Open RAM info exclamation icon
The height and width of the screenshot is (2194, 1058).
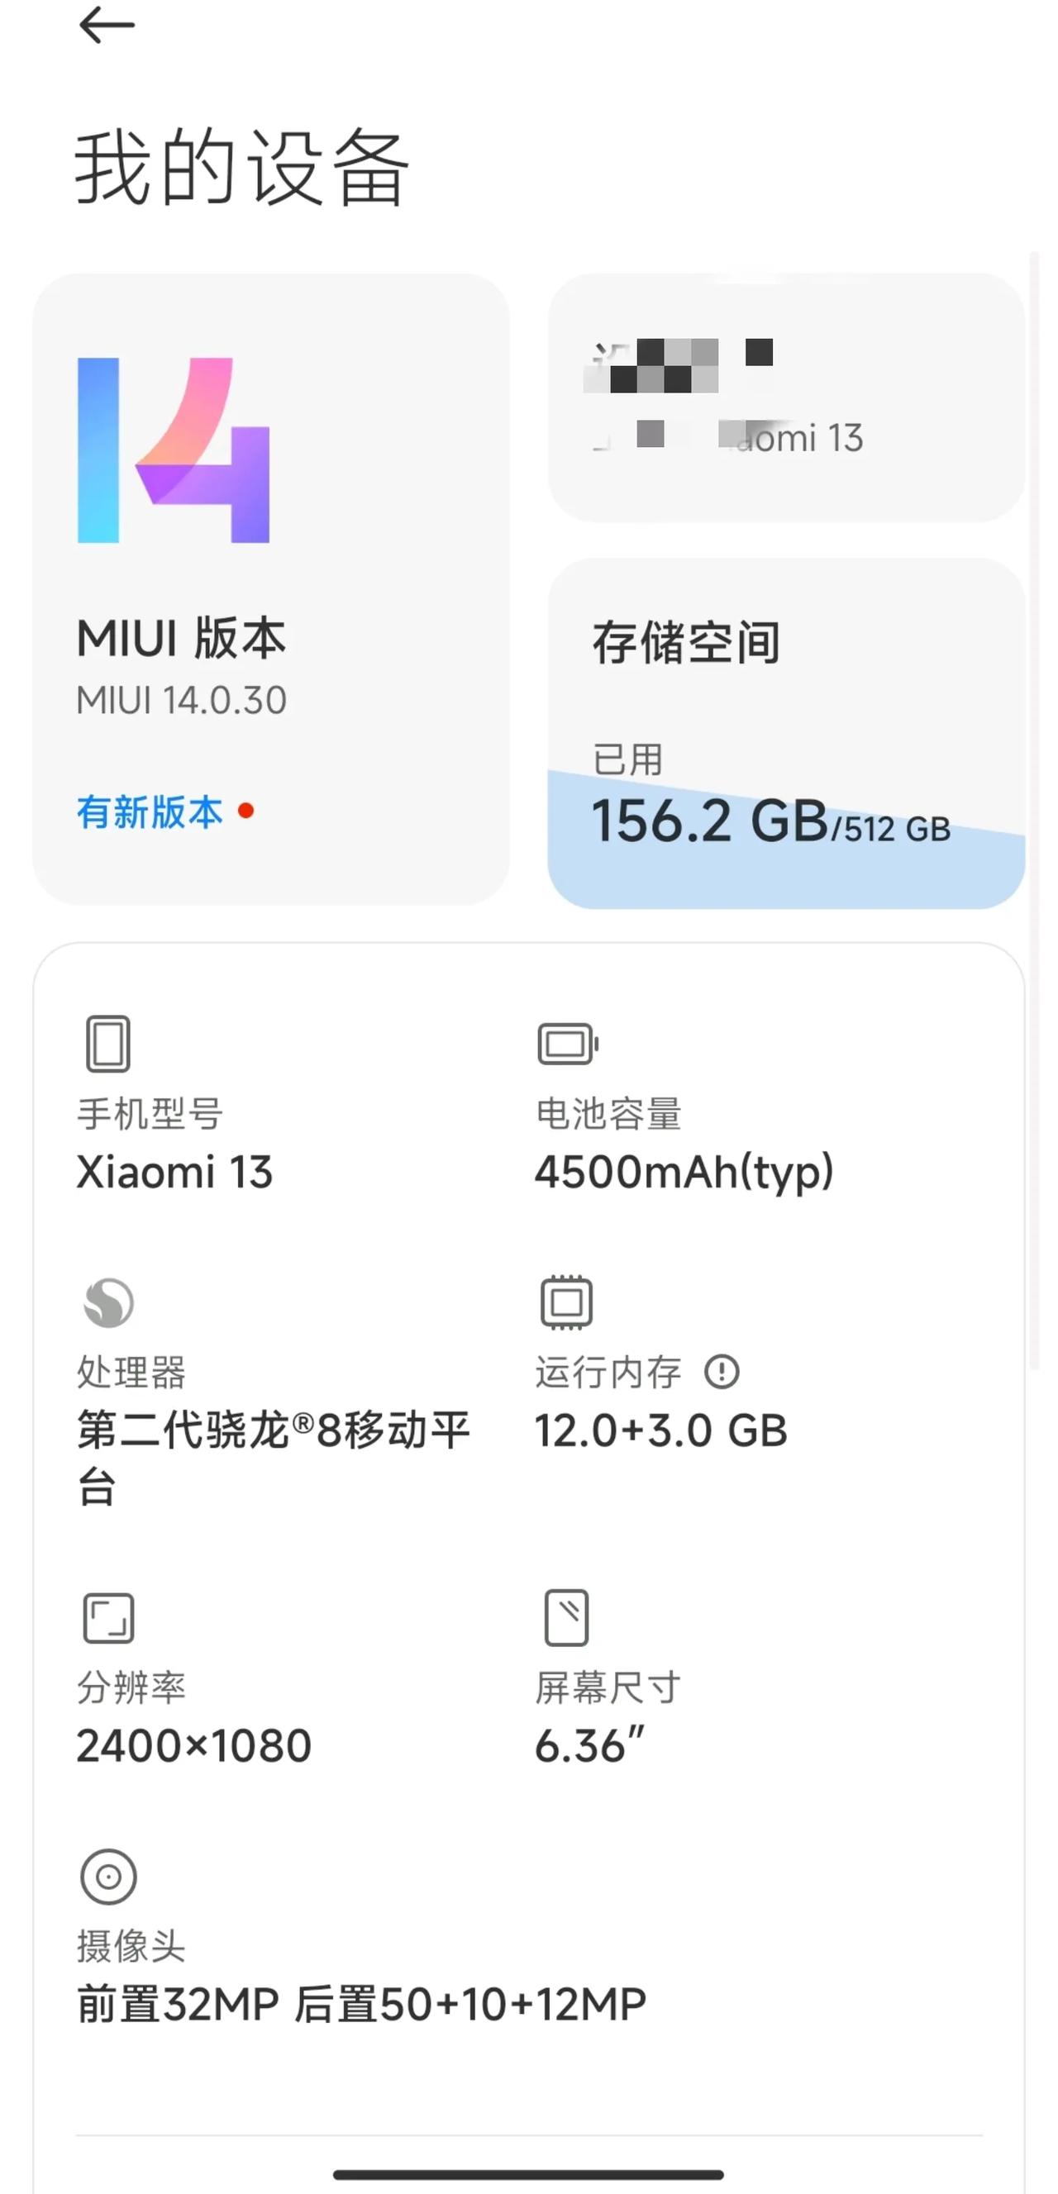click(722, 1371)
